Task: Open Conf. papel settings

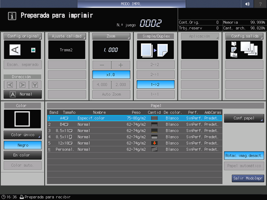Action: coord(244,118)
